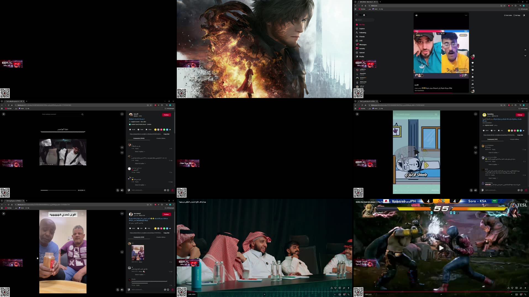
Task: Share the video using the Facebook icon
Action: [167, 130]
